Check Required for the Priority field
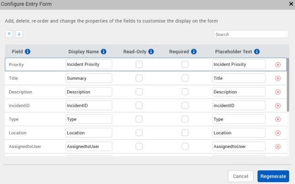 185,64
